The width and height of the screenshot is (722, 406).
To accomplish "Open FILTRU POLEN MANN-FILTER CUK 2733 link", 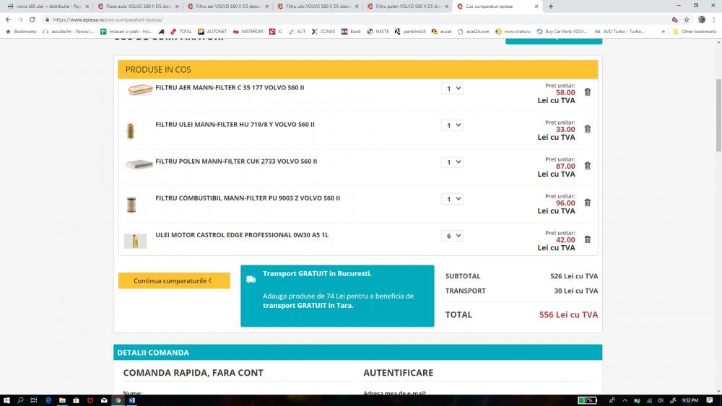I will pyautogui.click(x=236, y=161).
